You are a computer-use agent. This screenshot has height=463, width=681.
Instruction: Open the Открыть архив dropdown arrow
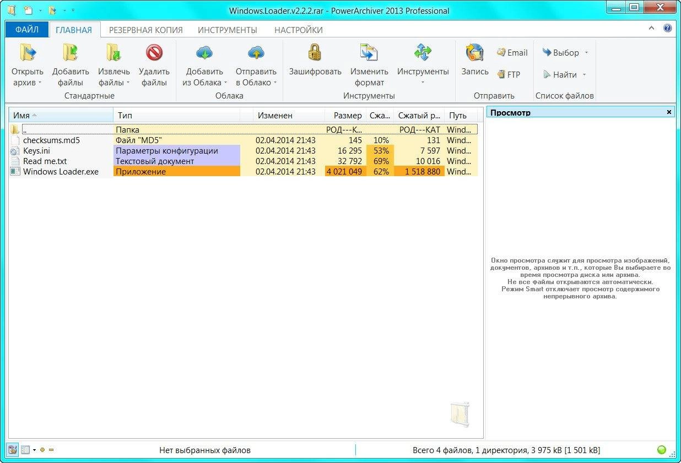click(40, 83)
